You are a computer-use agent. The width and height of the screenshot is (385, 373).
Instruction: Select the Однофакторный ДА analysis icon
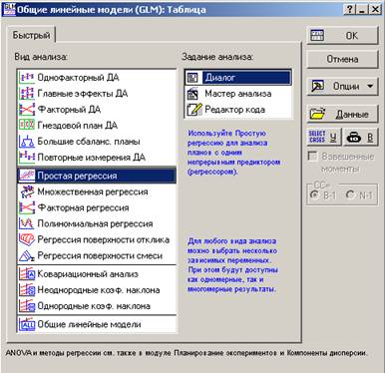[x=27, y=78]
